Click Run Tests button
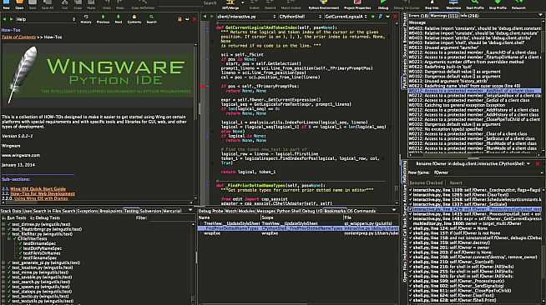Screen dimensions: 546x305 (14, 217)
